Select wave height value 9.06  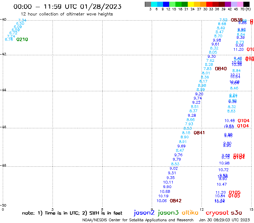coord(240,45)
